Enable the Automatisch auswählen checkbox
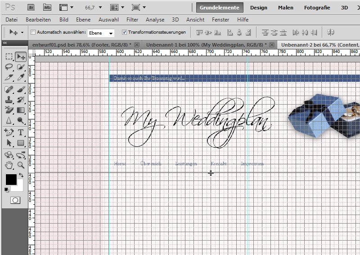 coord(33,32)
